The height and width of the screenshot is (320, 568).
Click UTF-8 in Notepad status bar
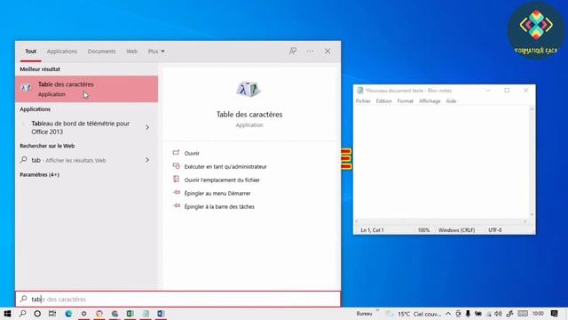click(495, 230)
